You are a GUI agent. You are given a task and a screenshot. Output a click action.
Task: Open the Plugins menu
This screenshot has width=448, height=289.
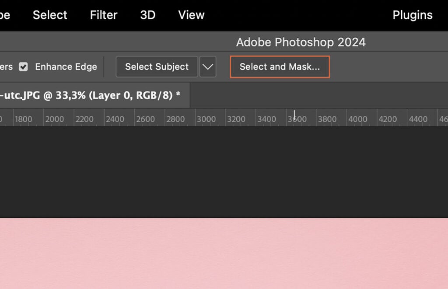[412, 15]
